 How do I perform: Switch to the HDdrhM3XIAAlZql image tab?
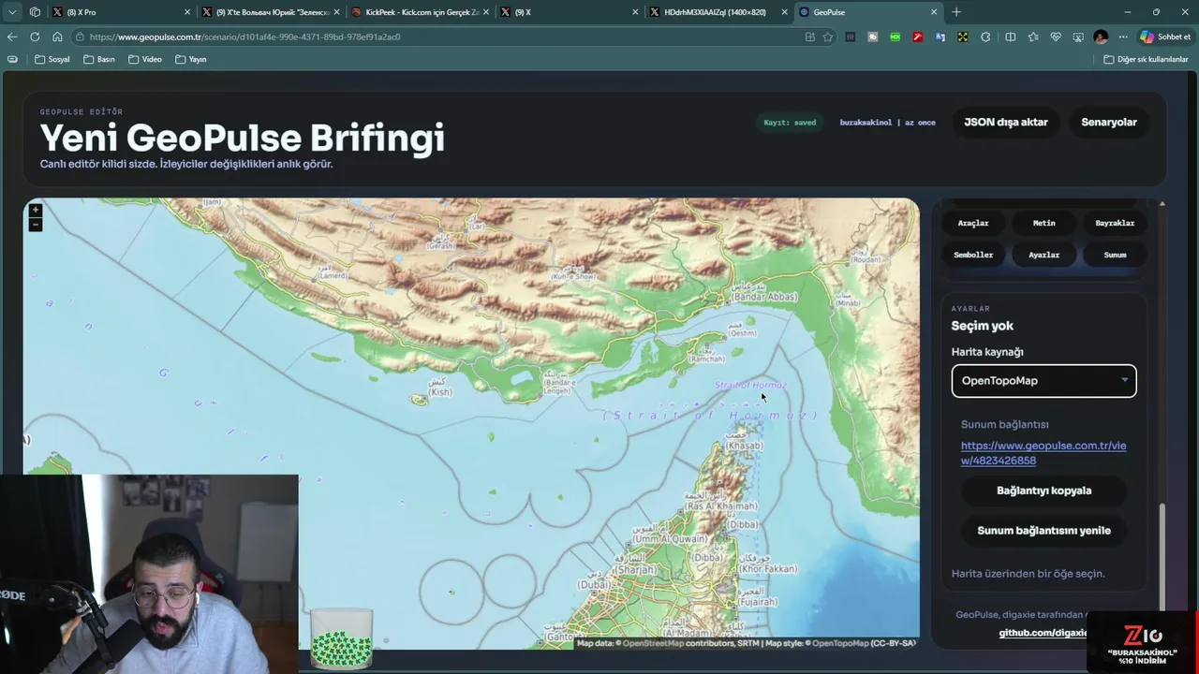[x=717, y=12]
